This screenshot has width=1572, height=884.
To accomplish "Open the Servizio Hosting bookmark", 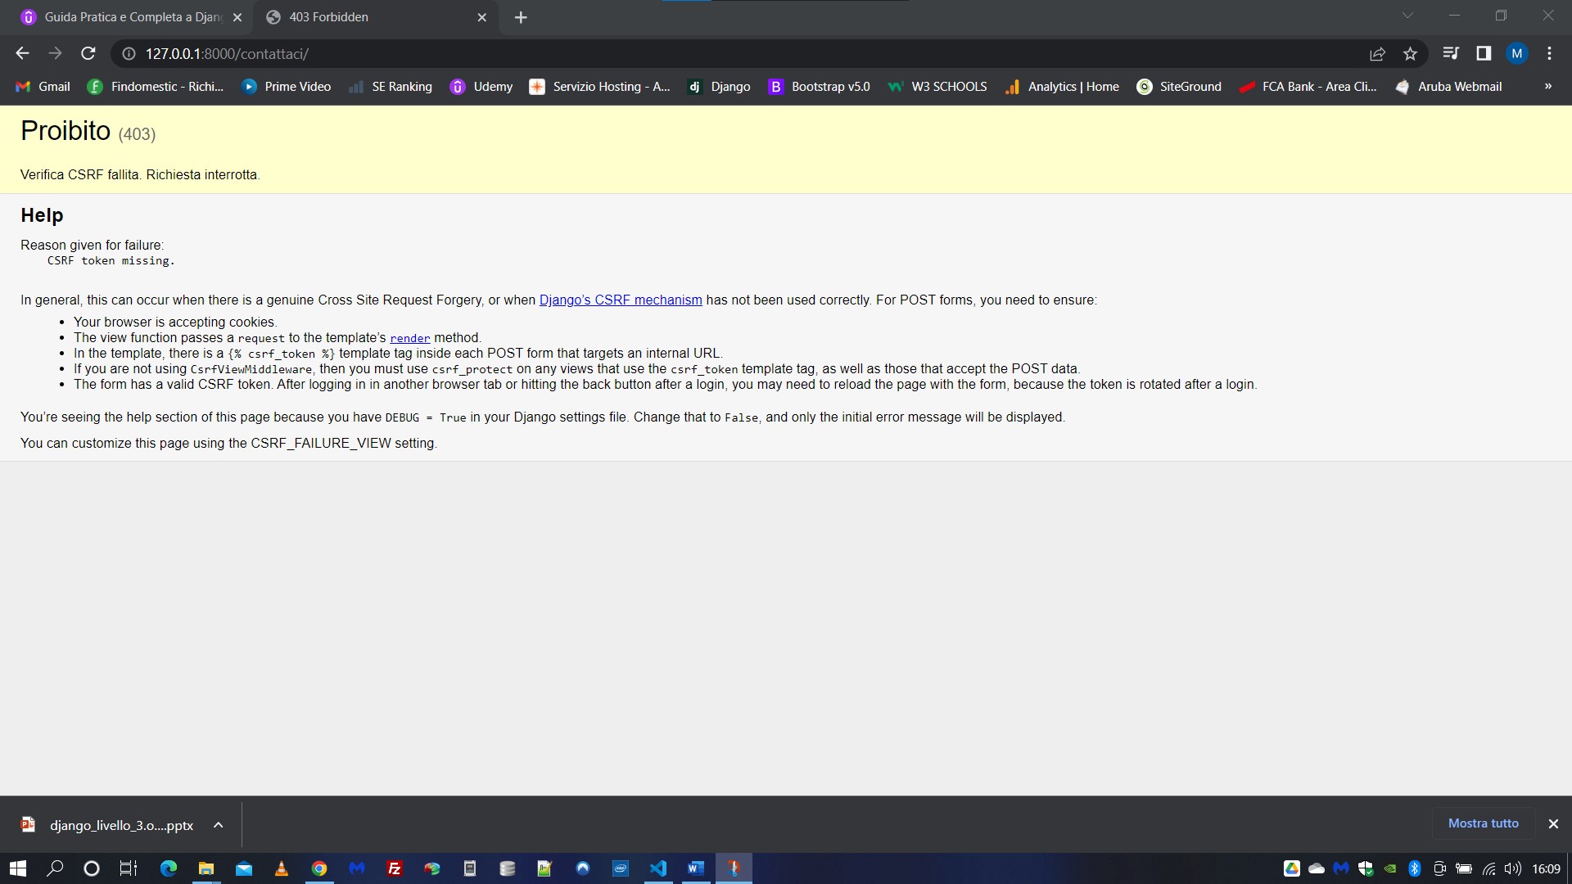I will 600,87.
